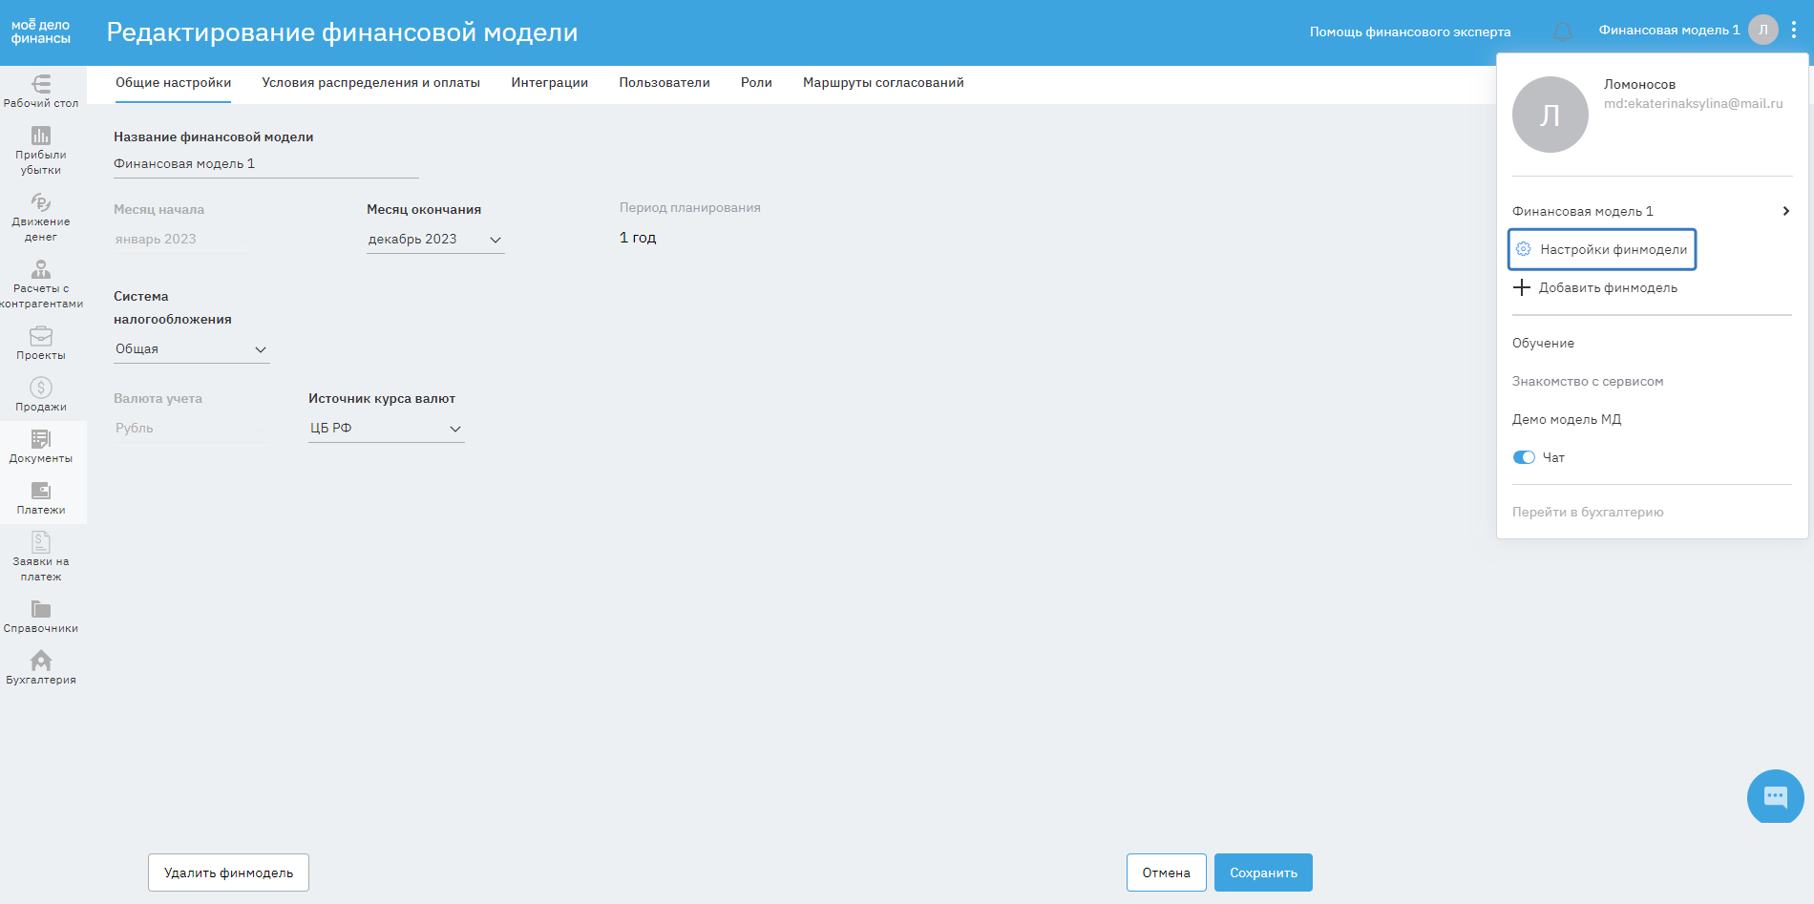This screenshot has width=1814, height=904.
Task: Select Настройки финмодели menu item
Action: click(x=1602, y=249)
